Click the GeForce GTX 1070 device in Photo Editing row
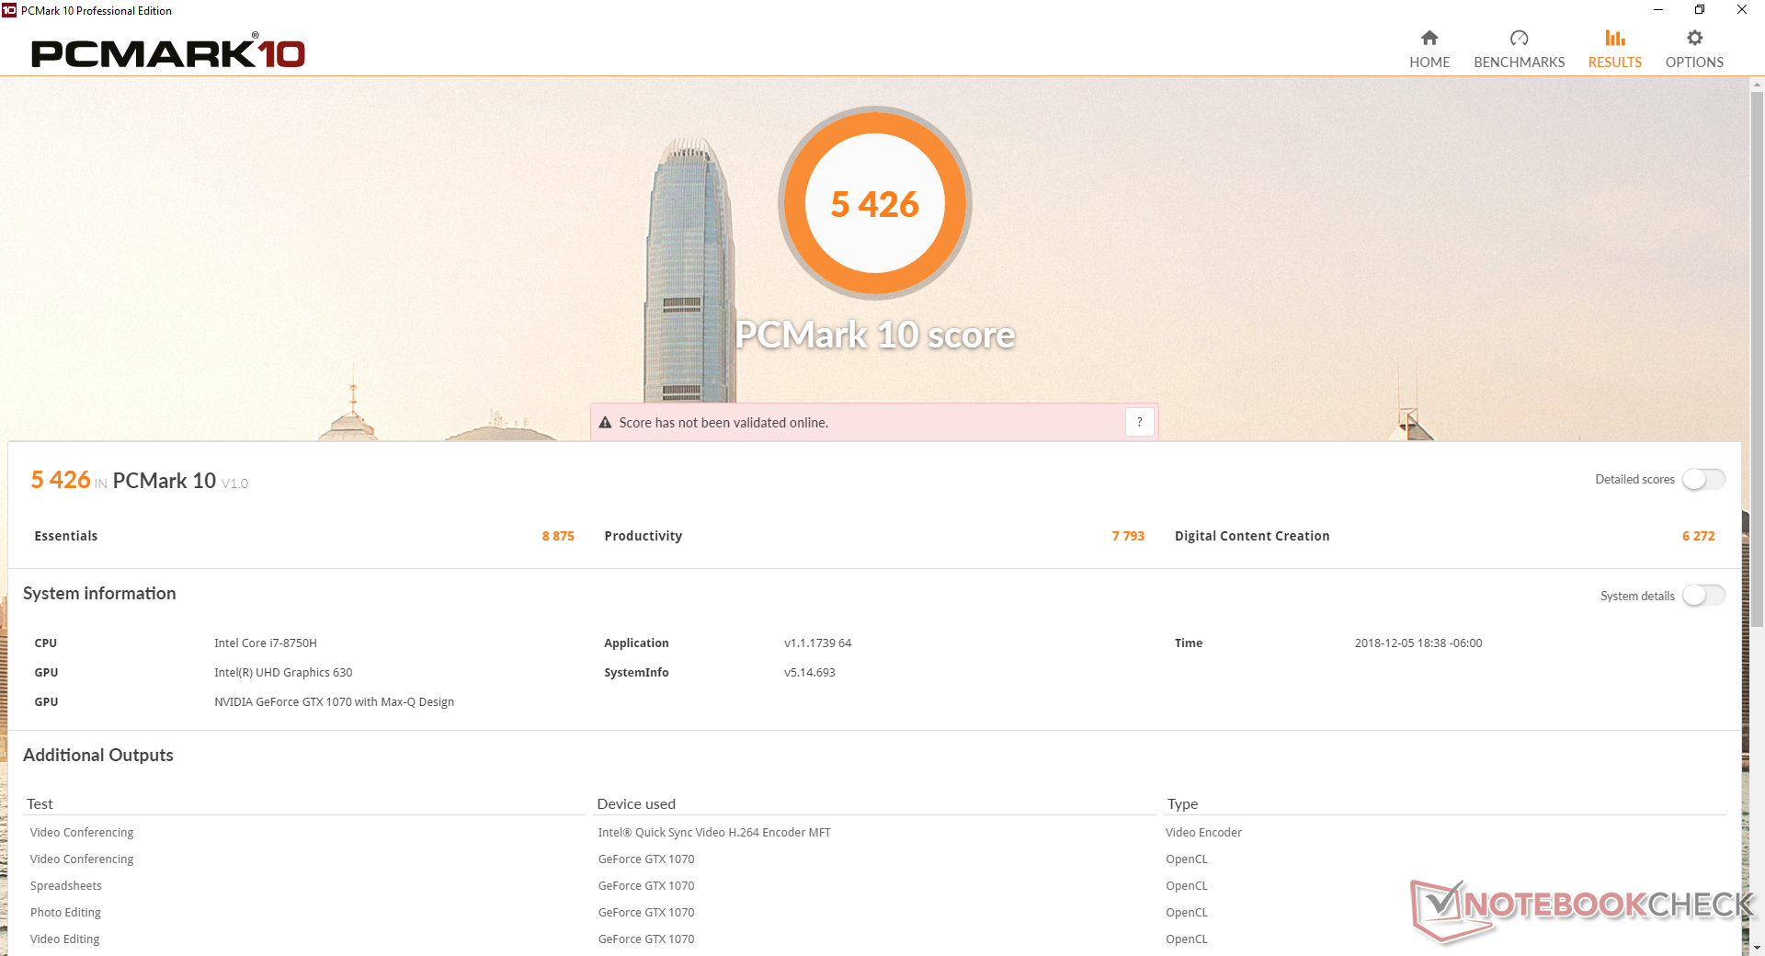Viewport: 1765px width, 956px height. tap(646, 913)
